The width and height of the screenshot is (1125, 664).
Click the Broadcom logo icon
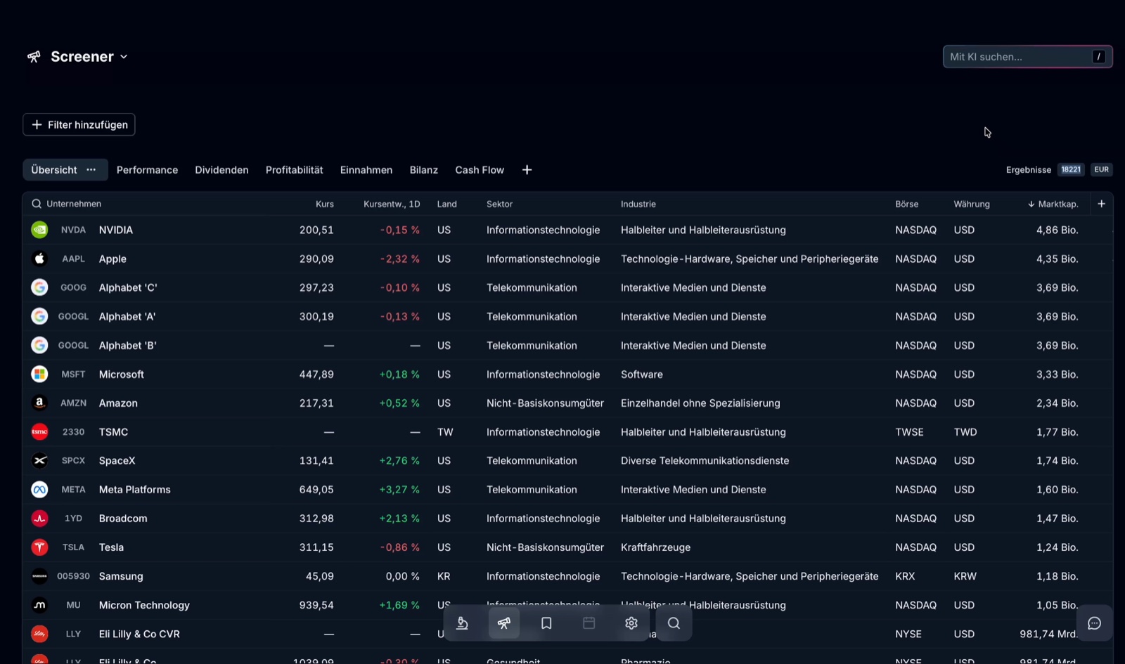tap(40, 519)
